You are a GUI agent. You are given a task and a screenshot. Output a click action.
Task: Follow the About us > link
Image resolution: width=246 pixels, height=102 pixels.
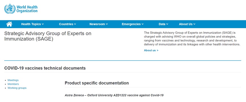coord(151,50)
